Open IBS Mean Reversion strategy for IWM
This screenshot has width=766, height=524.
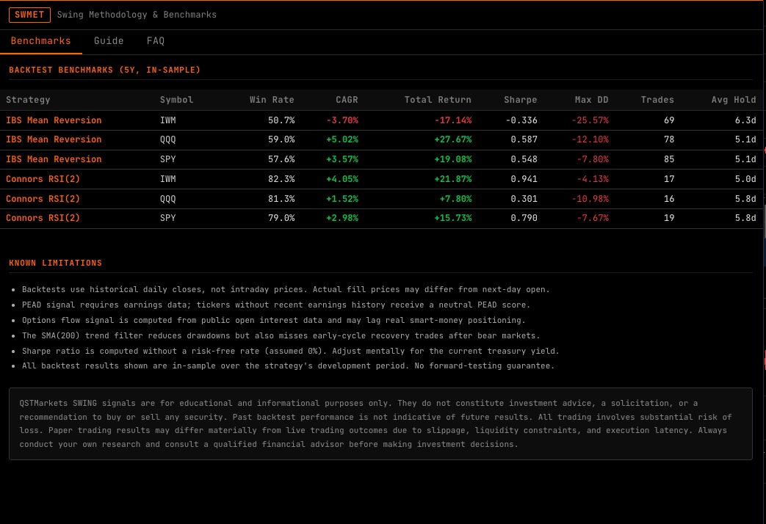coord(54,120)
